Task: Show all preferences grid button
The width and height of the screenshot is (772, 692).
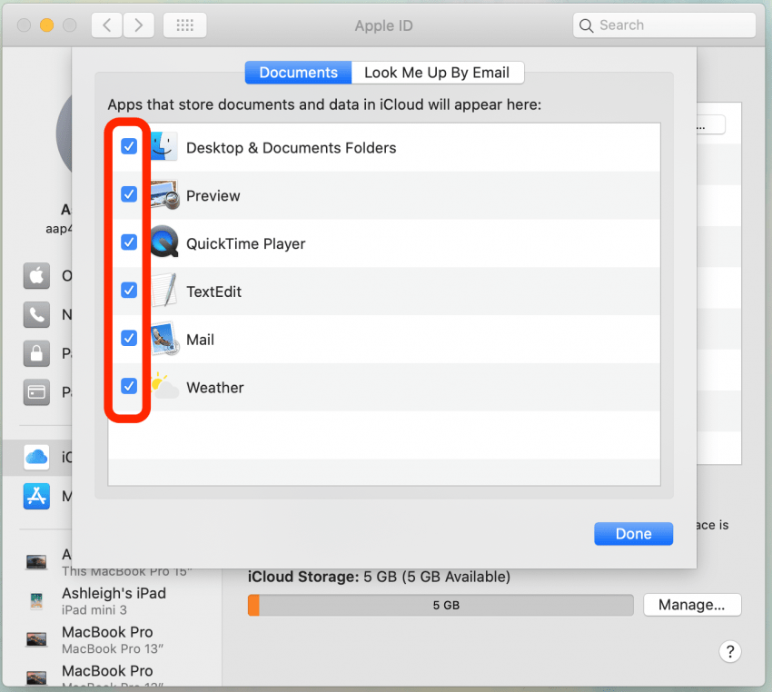Action: click(x=184, y=25)
